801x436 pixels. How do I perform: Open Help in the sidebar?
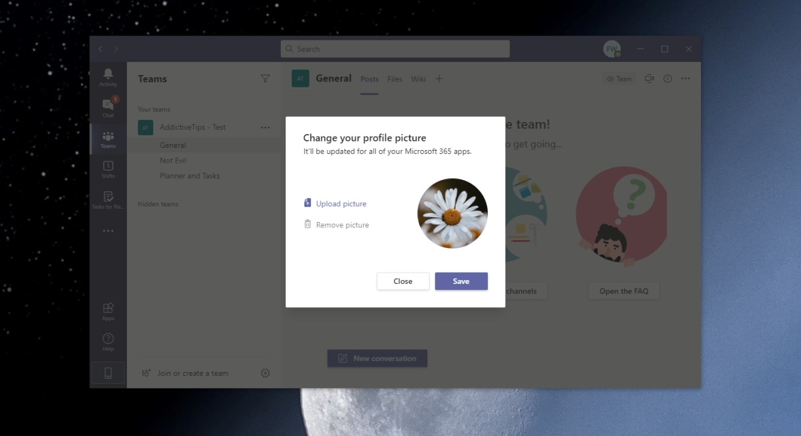108,342
